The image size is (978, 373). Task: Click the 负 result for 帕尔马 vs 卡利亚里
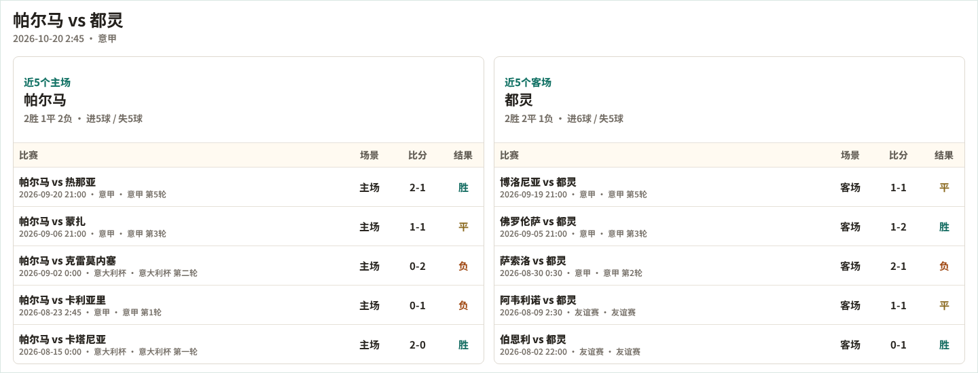463,305
